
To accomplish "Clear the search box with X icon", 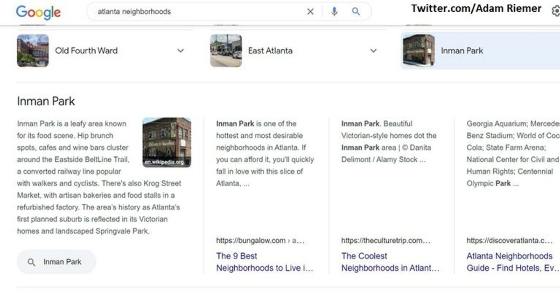I will click(310, 12).
